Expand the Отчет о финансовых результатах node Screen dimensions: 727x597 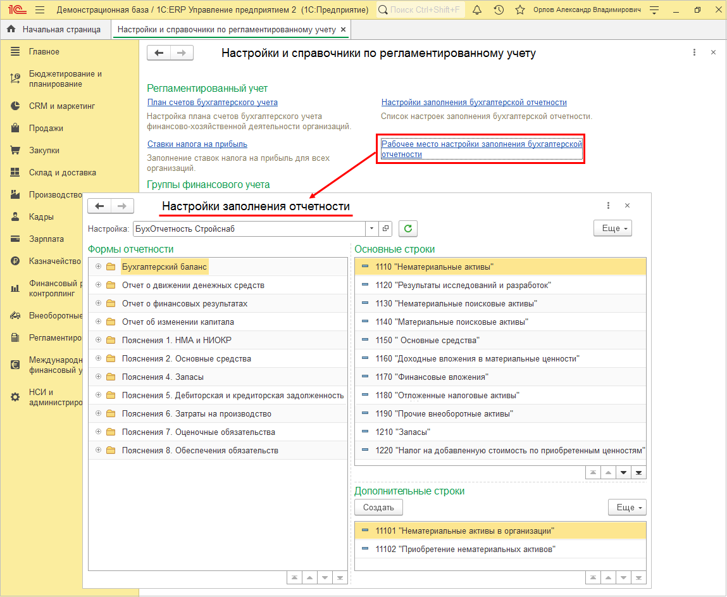(98, 304)
